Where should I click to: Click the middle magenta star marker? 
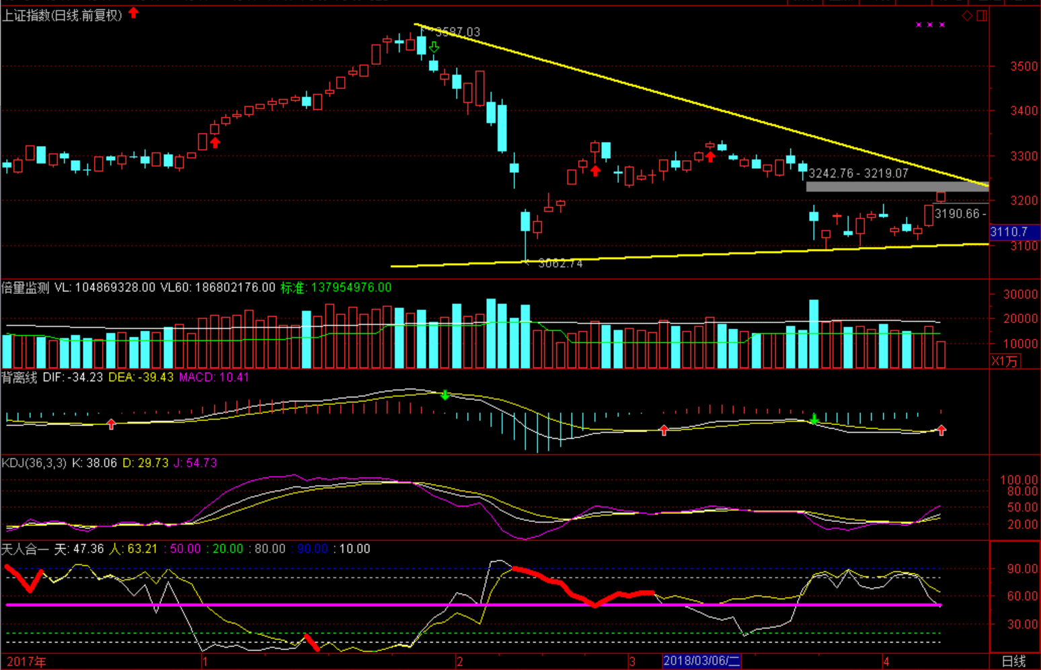pyautogui.click(x=930, y=25)
